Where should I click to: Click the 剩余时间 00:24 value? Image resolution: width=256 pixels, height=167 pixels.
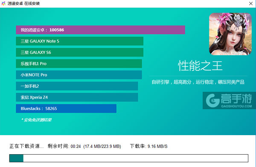64,146
